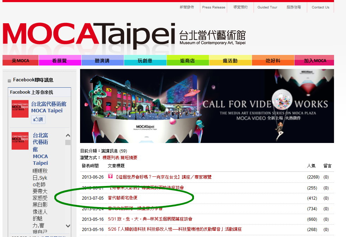Click popularity count (412)
This screenshot has height=237, width=346.
[312, 198]
